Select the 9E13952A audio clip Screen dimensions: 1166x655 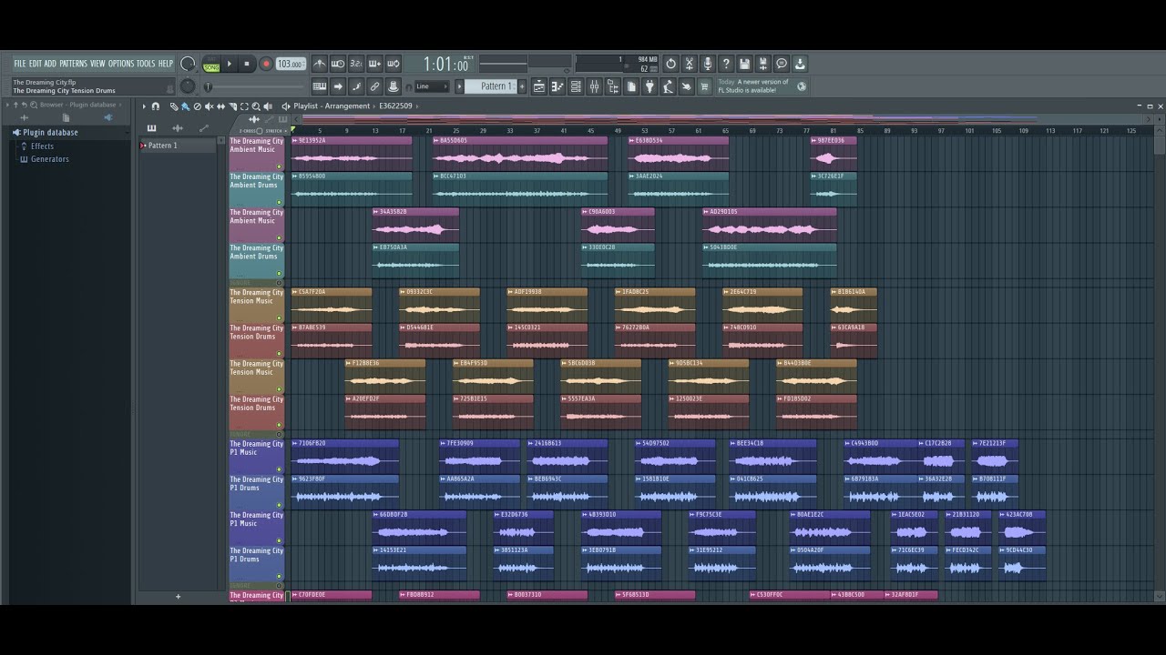(351, 154)
